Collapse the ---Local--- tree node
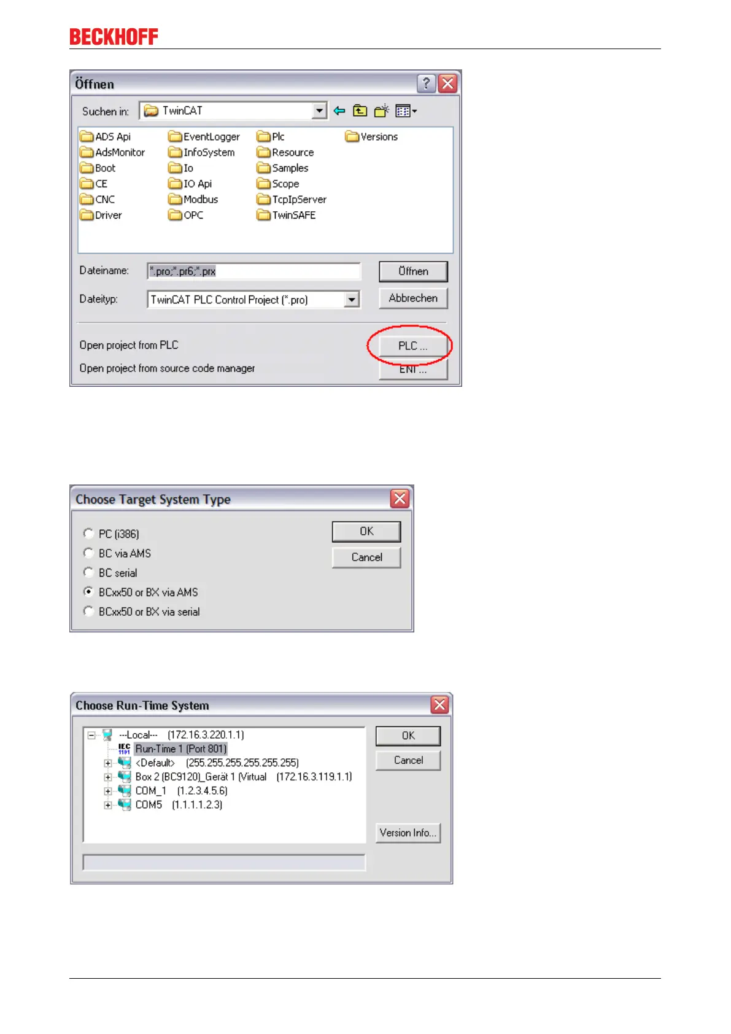This screenshot has width=731, height=1034. click(x=91, y=735)
